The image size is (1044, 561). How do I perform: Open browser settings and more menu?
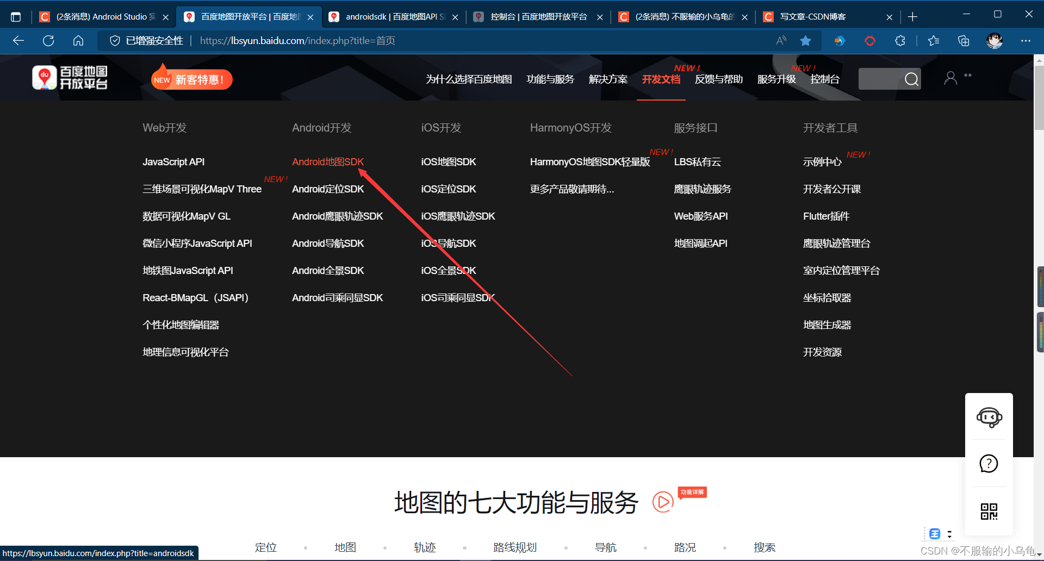pos(1026,41)
